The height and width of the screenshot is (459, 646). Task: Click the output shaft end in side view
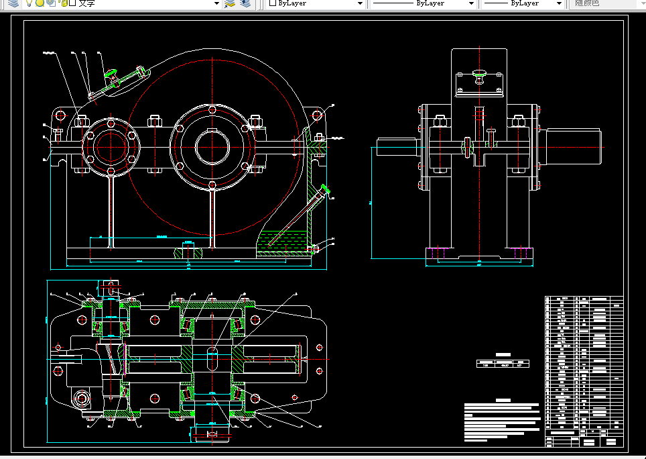point(575,147)
